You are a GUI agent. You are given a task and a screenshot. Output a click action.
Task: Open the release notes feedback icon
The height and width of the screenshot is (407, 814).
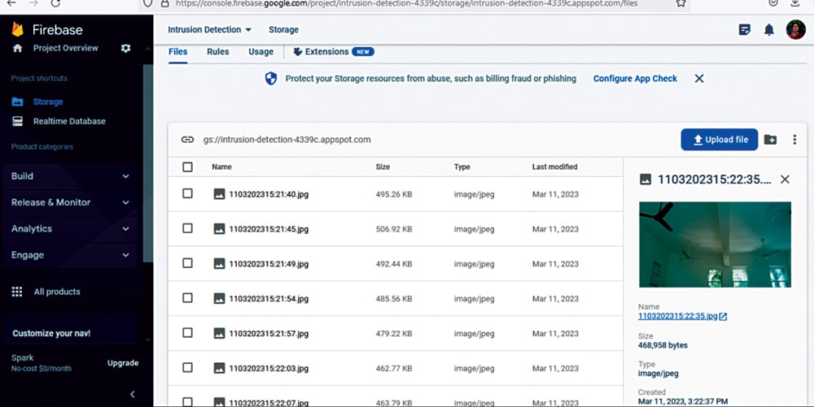744,30
